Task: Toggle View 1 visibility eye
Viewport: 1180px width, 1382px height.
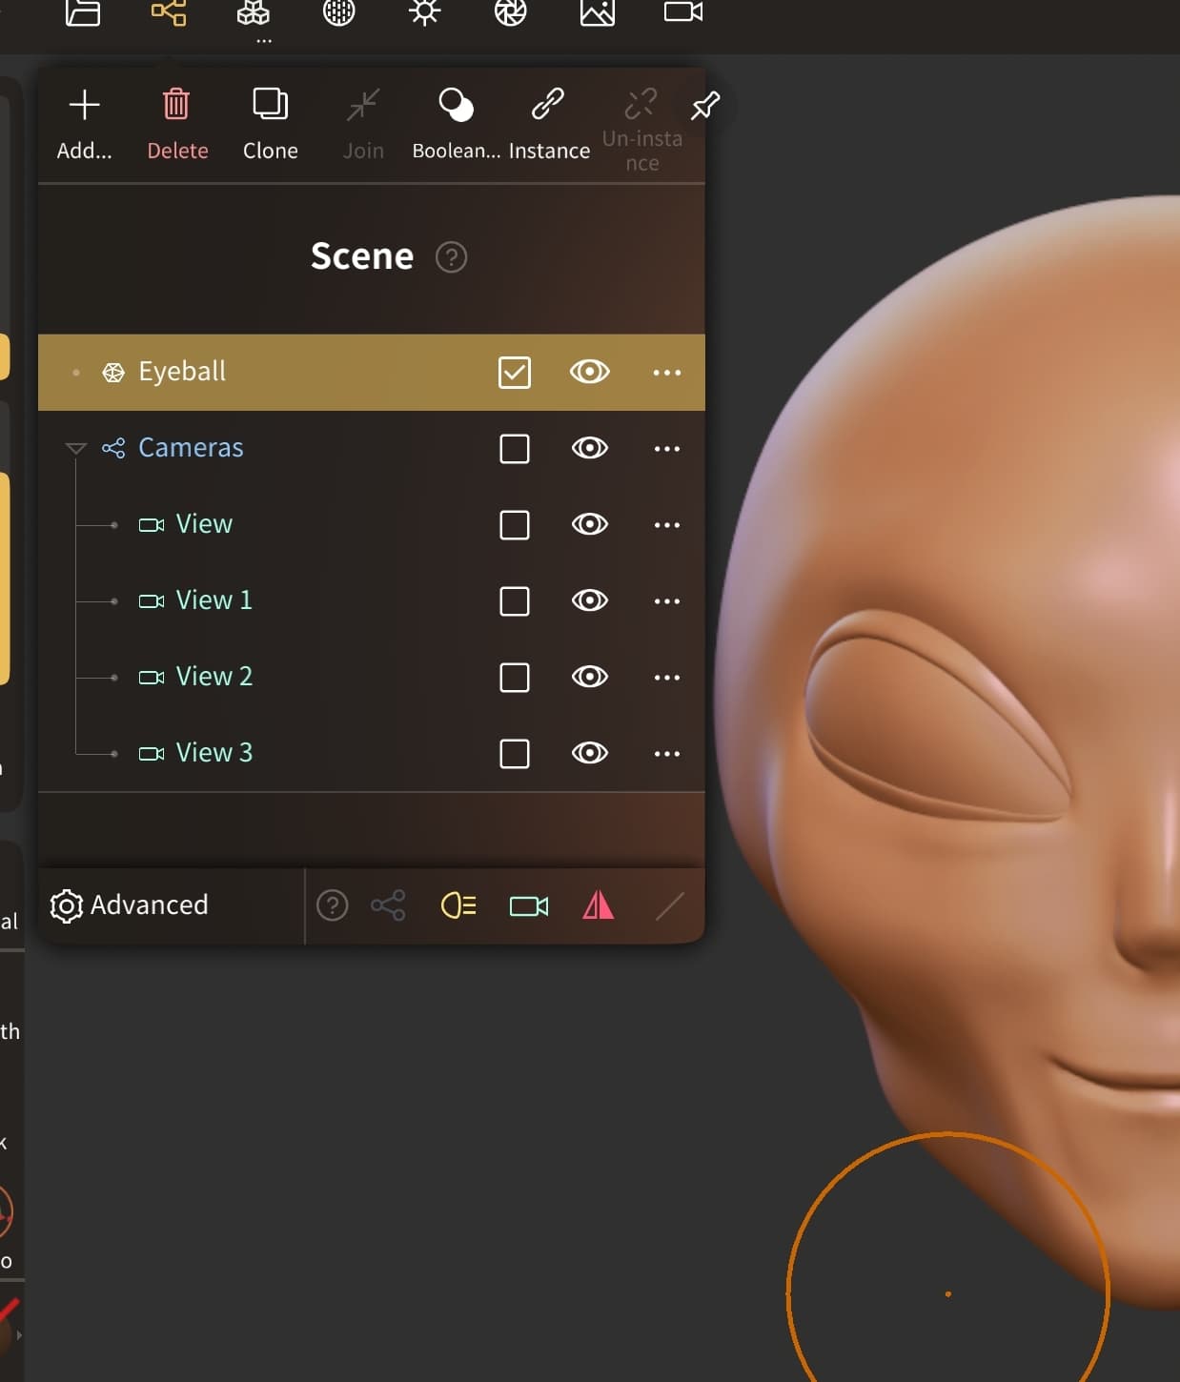Action: (590, 600)
